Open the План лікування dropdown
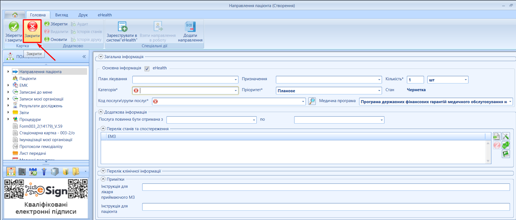516x220 pixels. tap(236, 80)
